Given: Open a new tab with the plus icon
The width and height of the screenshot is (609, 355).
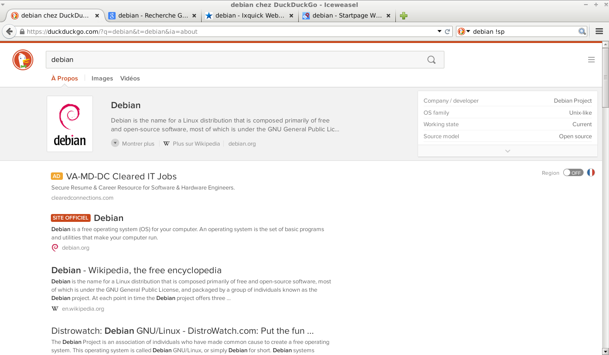Looking at the screenshot, I should click(x=404, y=16).
